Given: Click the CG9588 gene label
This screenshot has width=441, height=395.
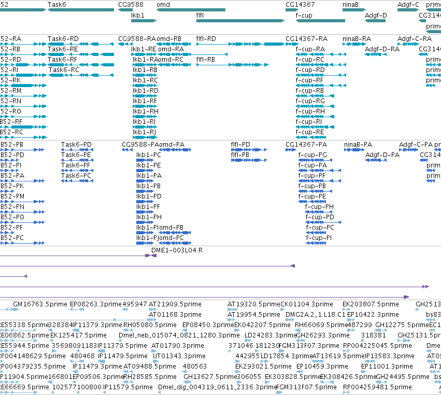Looking at the screenshot, I should [131, 5].
